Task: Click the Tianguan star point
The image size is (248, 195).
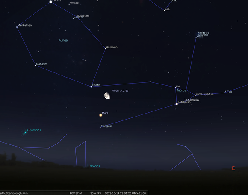Action: point(100,127)
